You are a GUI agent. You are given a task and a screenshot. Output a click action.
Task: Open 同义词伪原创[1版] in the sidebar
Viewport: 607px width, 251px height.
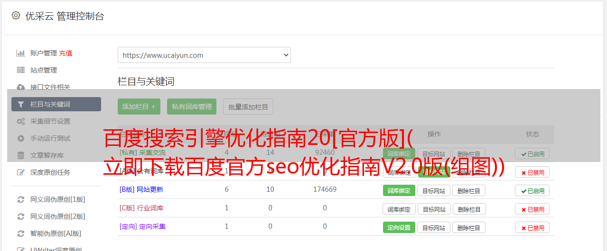pyautogui.click(x=58, y=199)
